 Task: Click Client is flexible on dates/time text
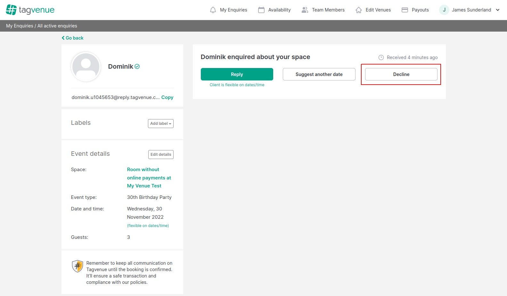pos(237,85)
